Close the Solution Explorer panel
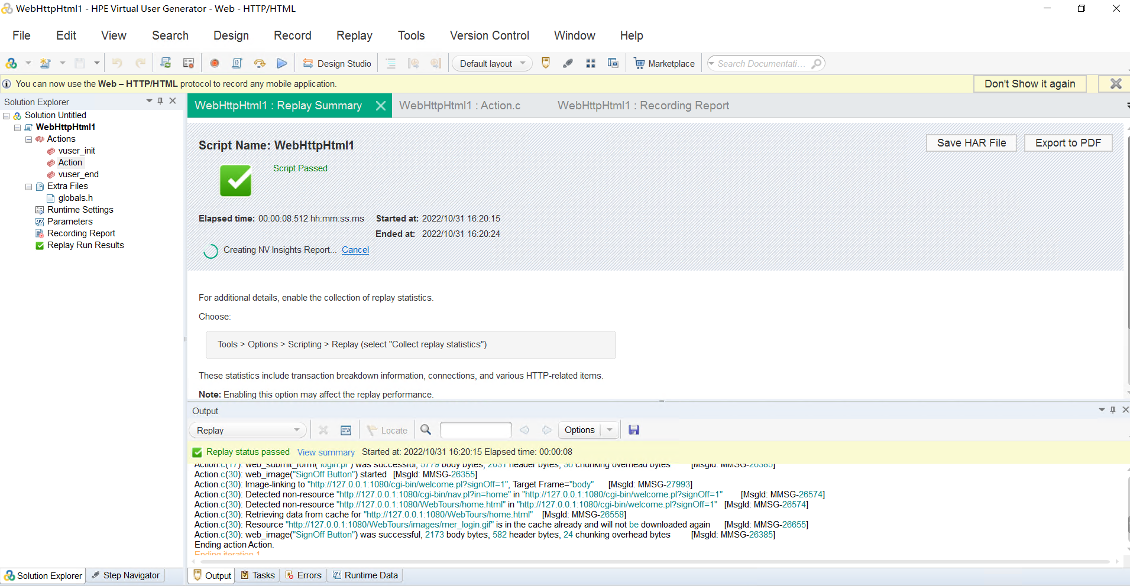The height and width of the screenshot is (586, 1130). [173, 101]
